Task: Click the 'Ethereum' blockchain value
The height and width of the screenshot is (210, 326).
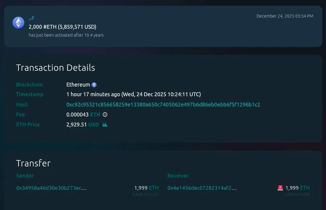Action: [x=78, y=85]
